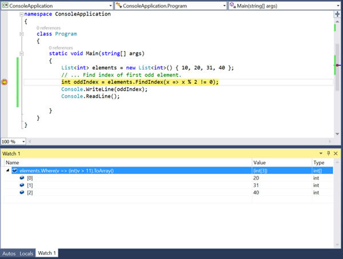
Task: Click the Watch 1 panel title bar
Action: [x=170, y=153]
